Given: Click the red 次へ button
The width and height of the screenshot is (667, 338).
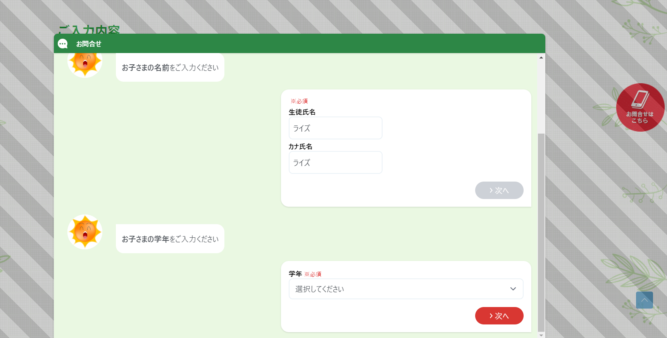Looking at the screenshot, I should [x=499, y=316].
